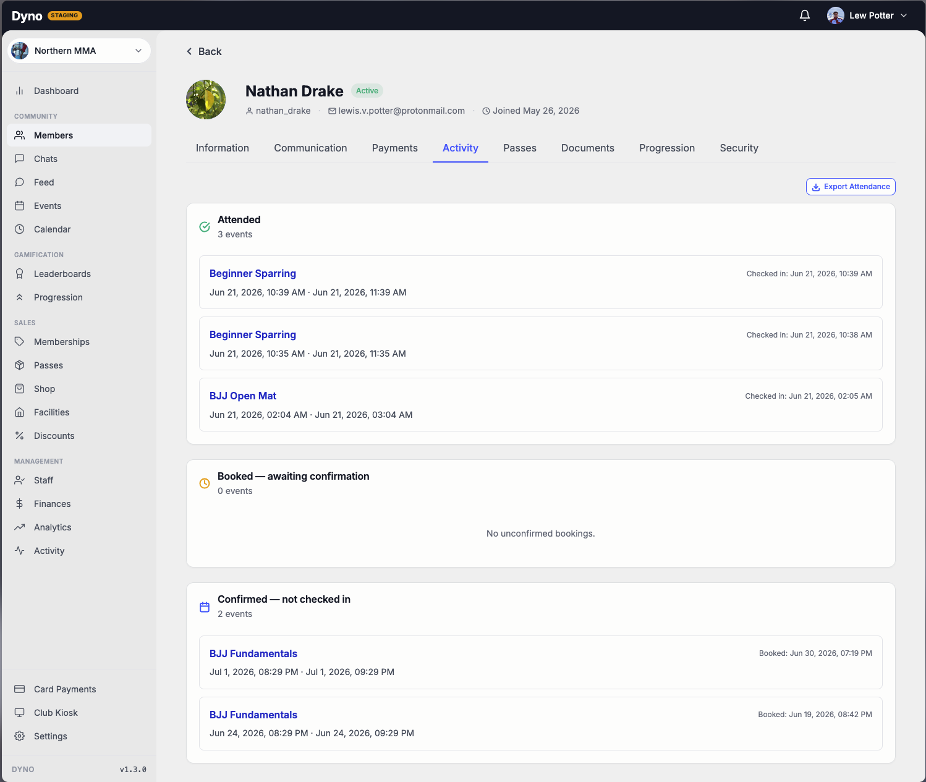Click 'Checked in: Jun 21, 2026, 02:05 AM' text
This screenshot has height=782, width=926.
coord(809,396)
